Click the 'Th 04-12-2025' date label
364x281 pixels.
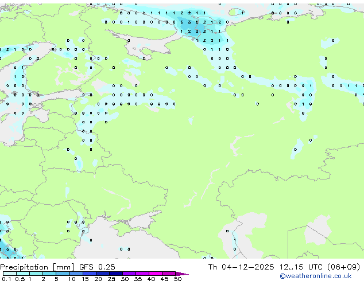pyautogui.click(x=241, y=267)
